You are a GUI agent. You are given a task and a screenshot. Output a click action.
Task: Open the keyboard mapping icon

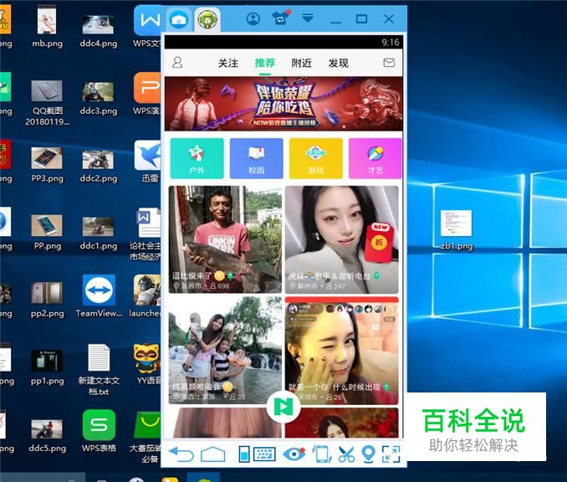click(264, 454)
